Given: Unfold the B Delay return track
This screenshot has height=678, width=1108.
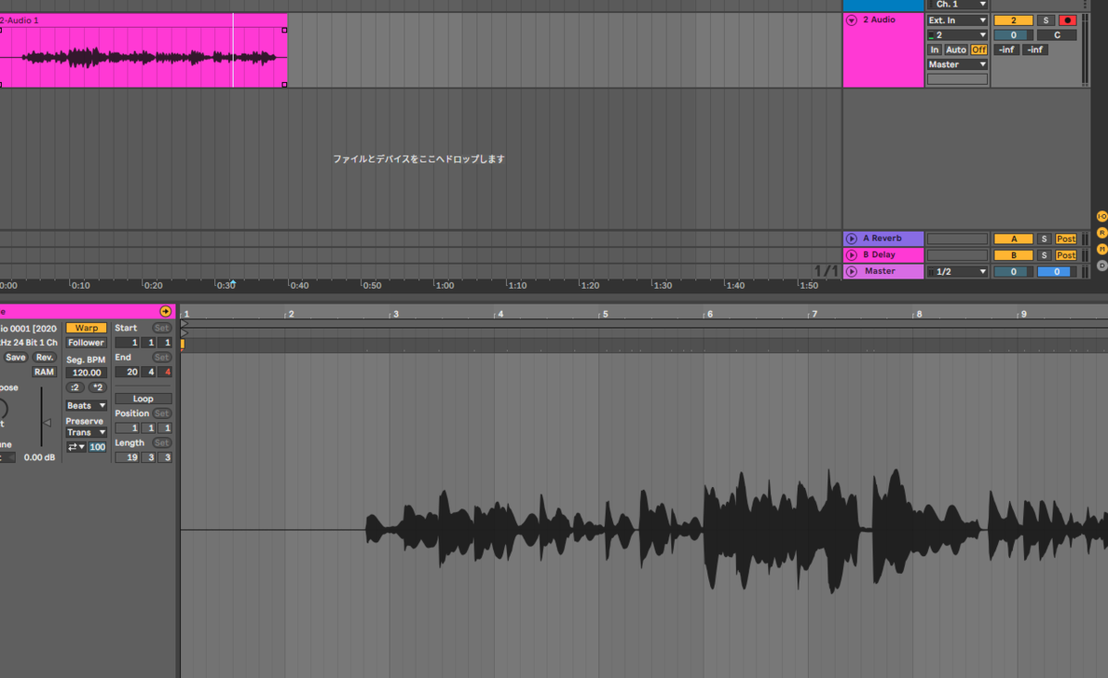Looking at the screenshot, I should [851, 255].
